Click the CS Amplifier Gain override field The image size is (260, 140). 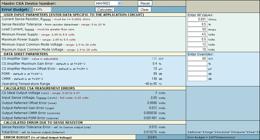coord(197,58)
